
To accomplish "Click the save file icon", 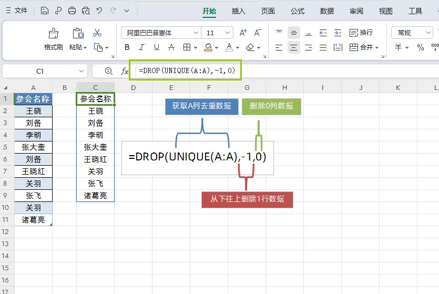I will coord(45,11).
